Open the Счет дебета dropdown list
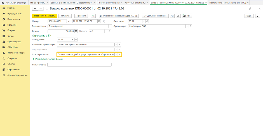The height and width of the screenshot is (136, 263). coord(72,39)
